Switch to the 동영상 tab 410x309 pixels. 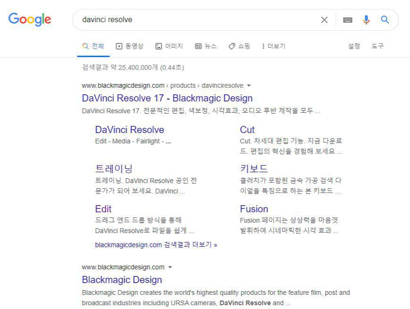pyautogui.click(x=130, y=46)
